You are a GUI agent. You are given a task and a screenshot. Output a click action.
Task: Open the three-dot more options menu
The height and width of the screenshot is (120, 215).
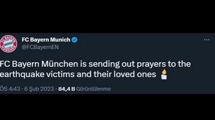[x=206, y=40]
